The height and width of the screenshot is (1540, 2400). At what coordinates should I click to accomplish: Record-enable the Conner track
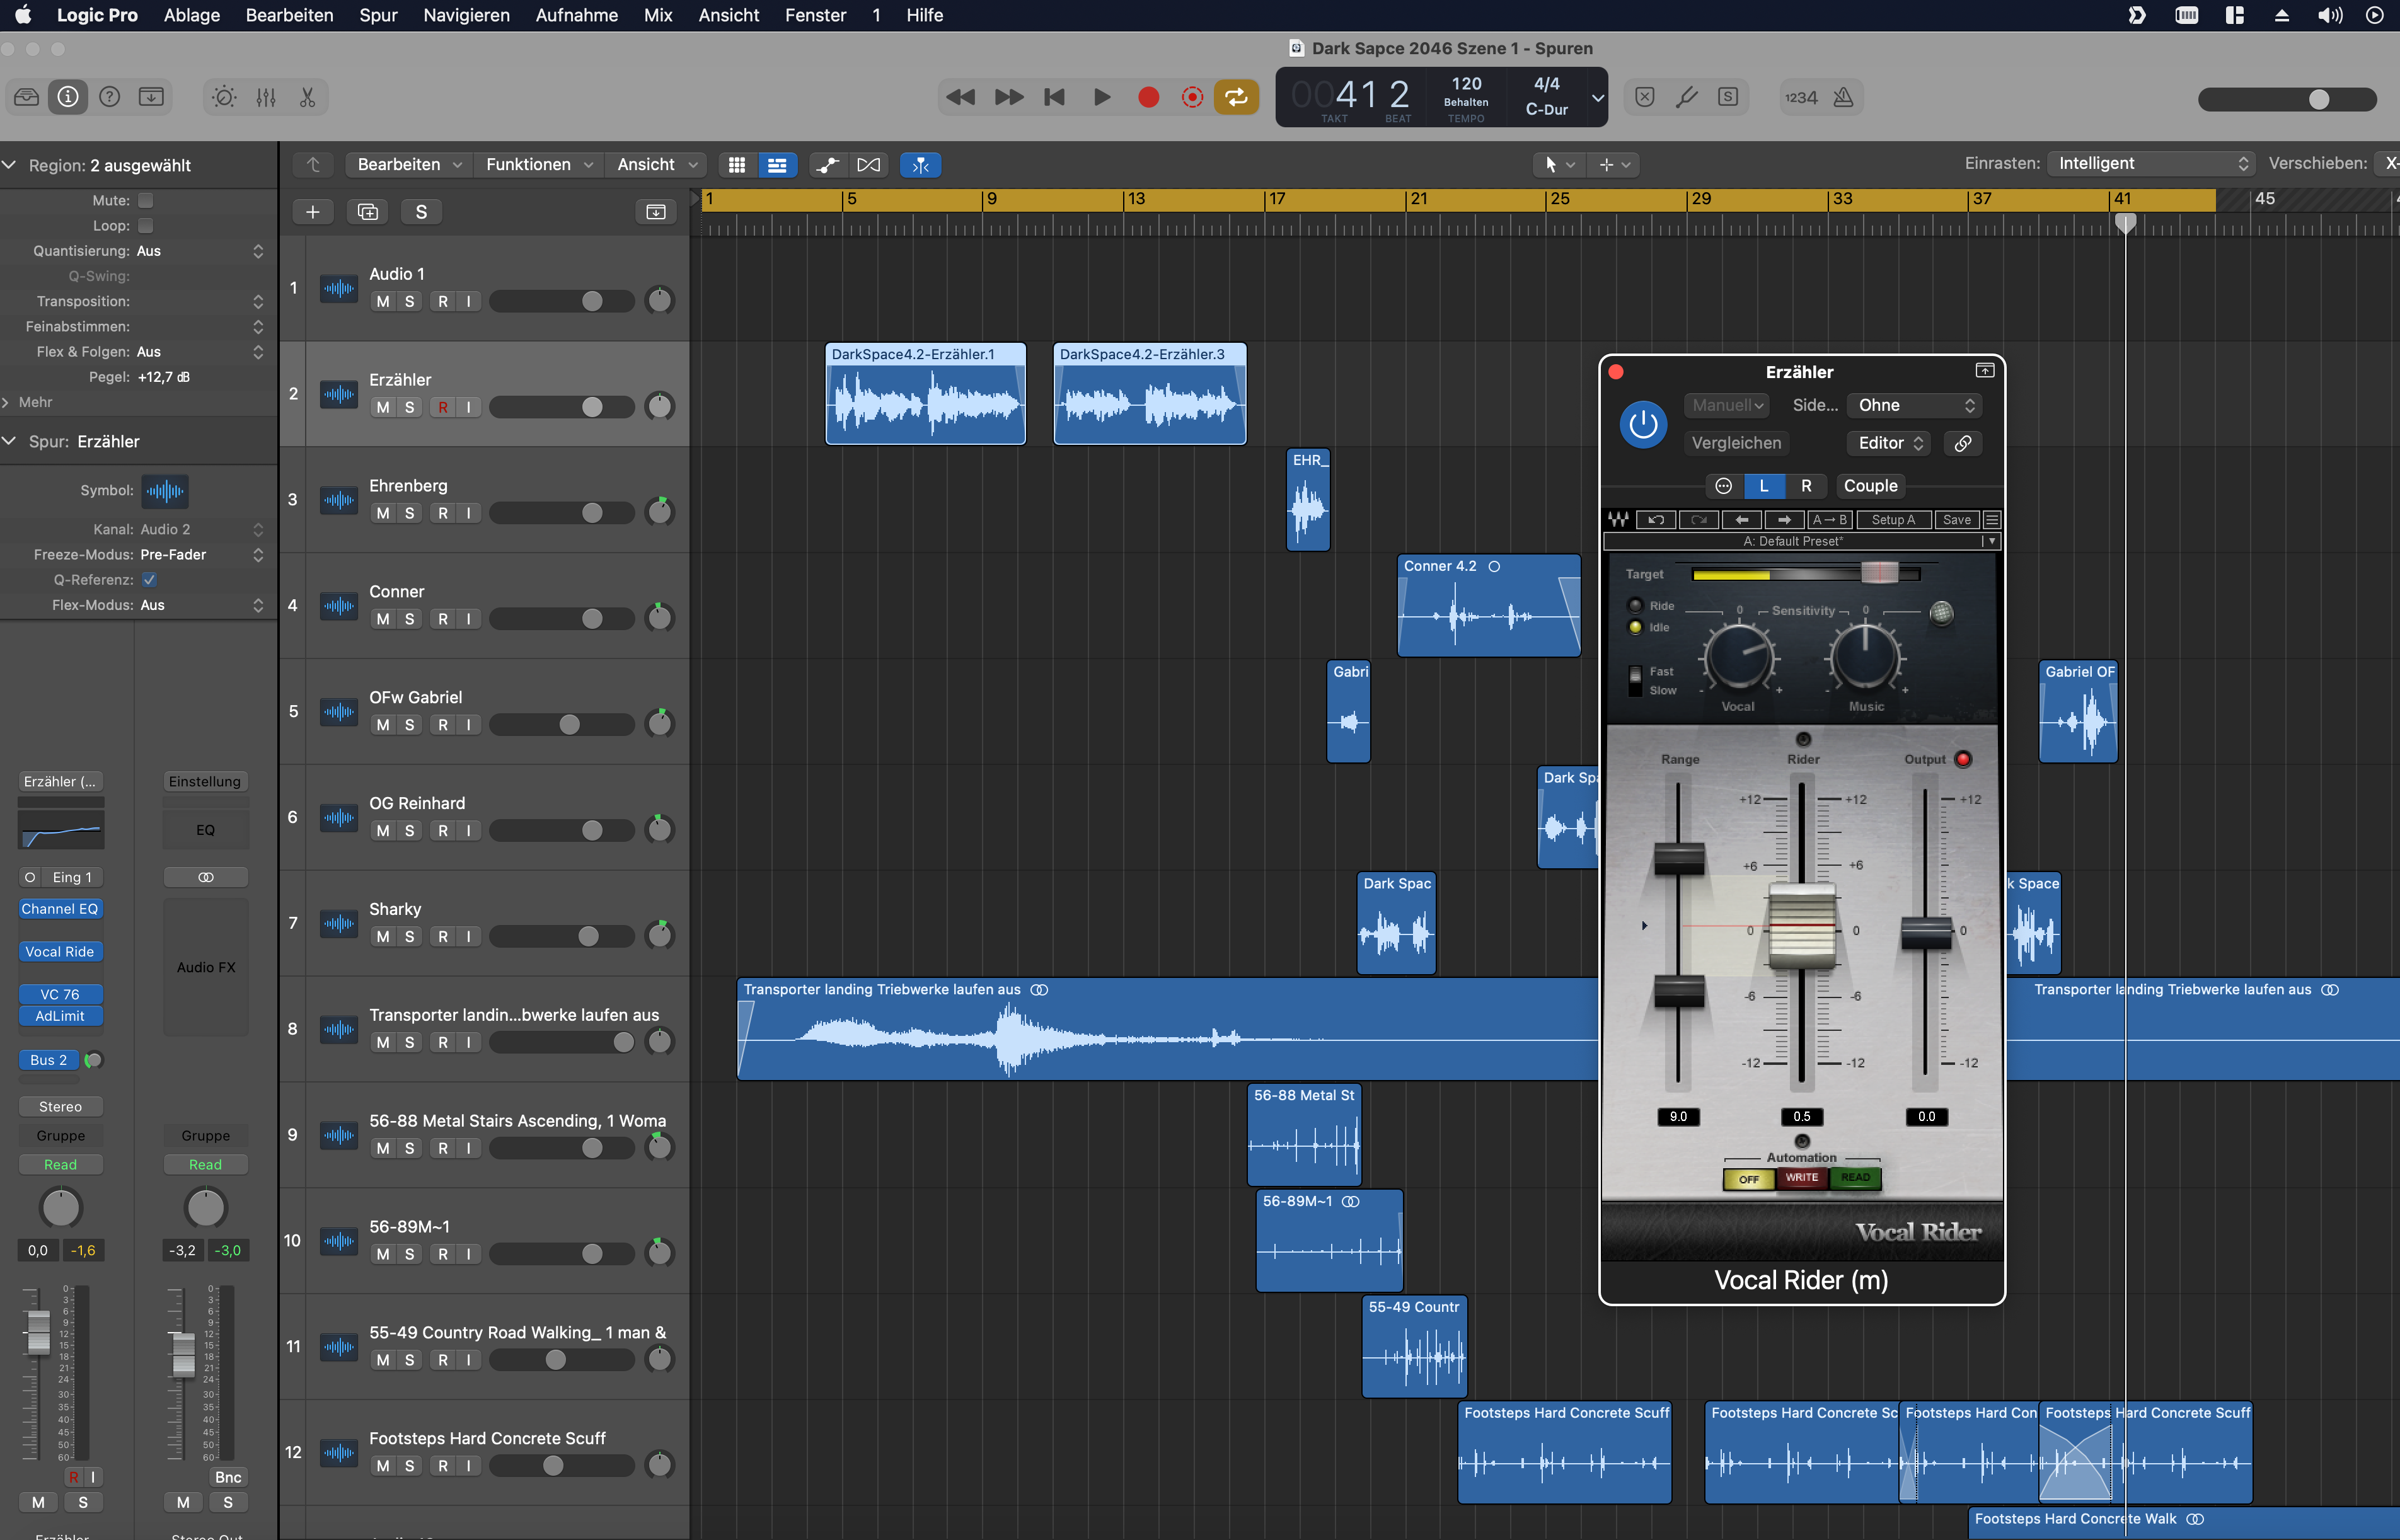443,619
